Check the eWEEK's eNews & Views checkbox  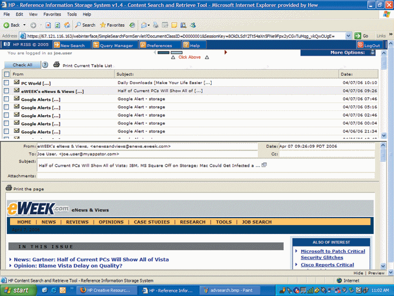[6, 91]
